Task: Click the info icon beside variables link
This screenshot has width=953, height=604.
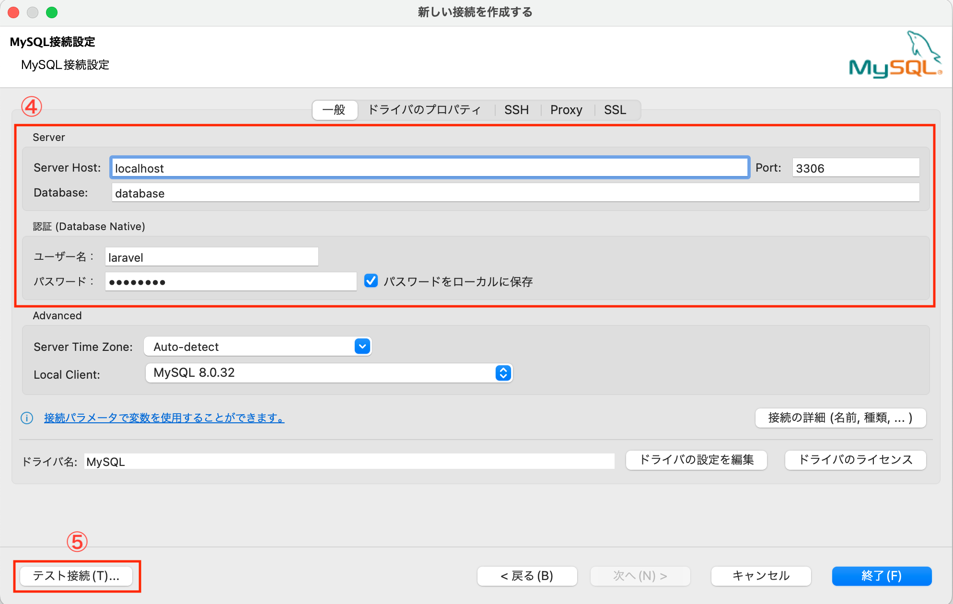Action: [27, 418]
